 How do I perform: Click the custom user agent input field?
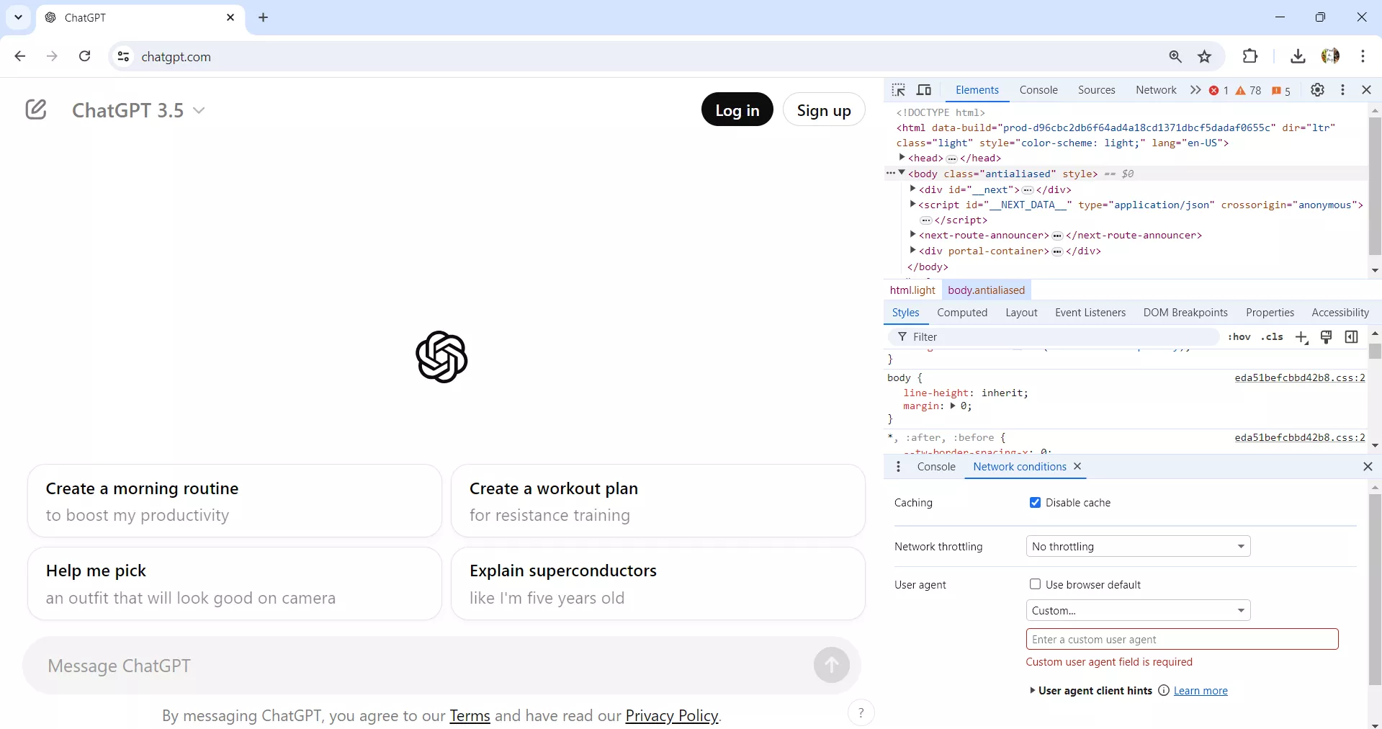click(x=1182, y=639)
